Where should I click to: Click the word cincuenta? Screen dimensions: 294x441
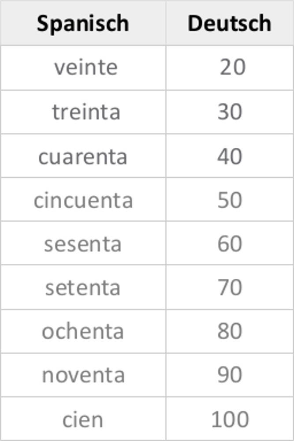click(83, 200)
